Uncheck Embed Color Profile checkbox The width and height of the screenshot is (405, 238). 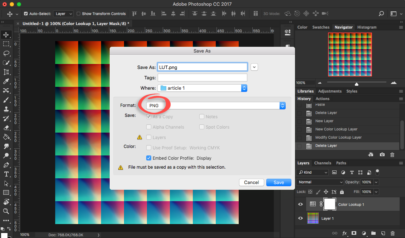pos(149,158)
